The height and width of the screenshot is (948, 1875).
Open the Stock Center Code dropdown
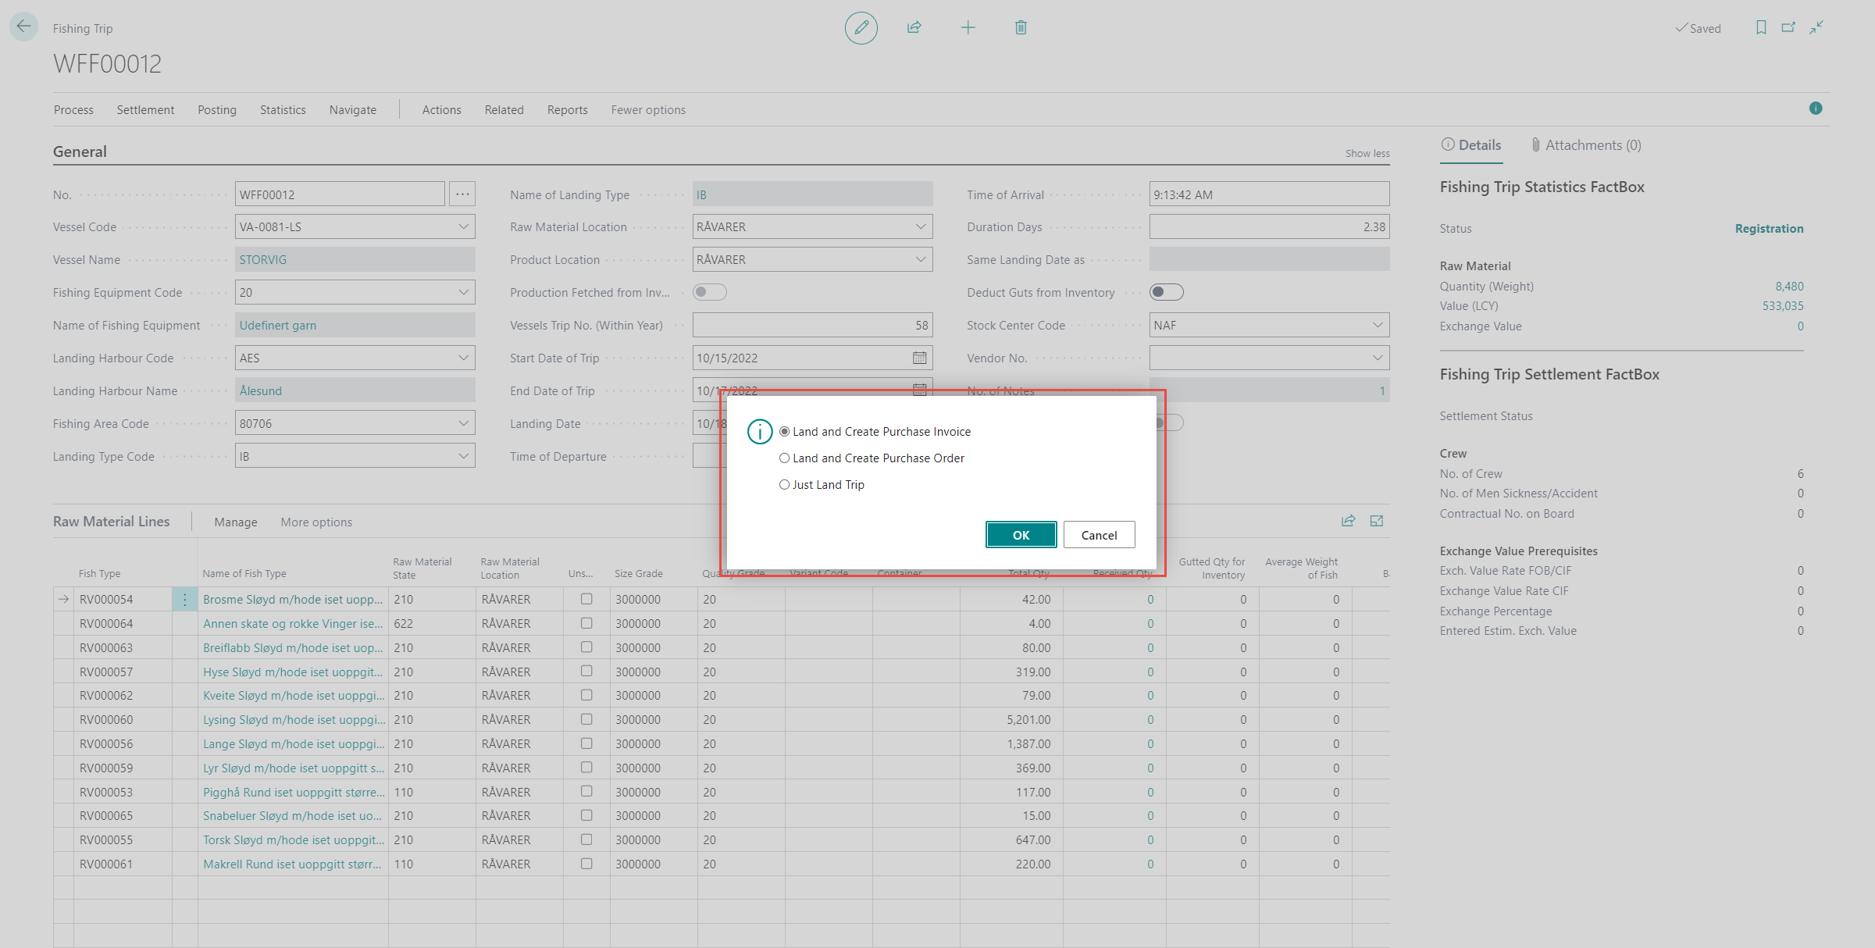[x=1377, y=325]
